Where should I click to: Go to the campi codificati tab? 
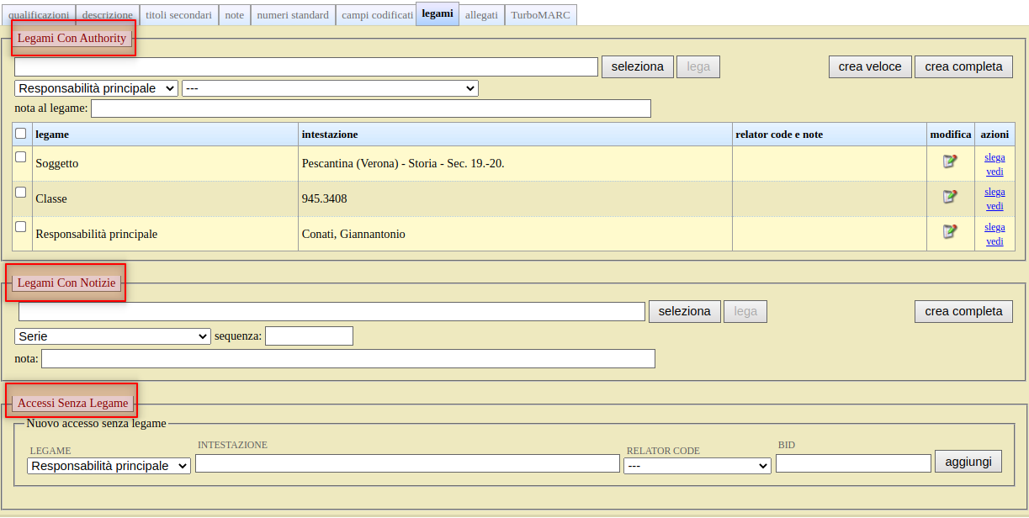coord(377,15)
